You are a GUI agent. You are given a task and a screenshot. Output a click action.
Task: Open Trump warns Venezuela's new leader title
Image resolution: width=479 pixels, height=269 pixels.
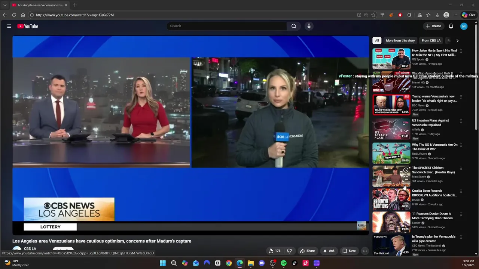(434, 99)
